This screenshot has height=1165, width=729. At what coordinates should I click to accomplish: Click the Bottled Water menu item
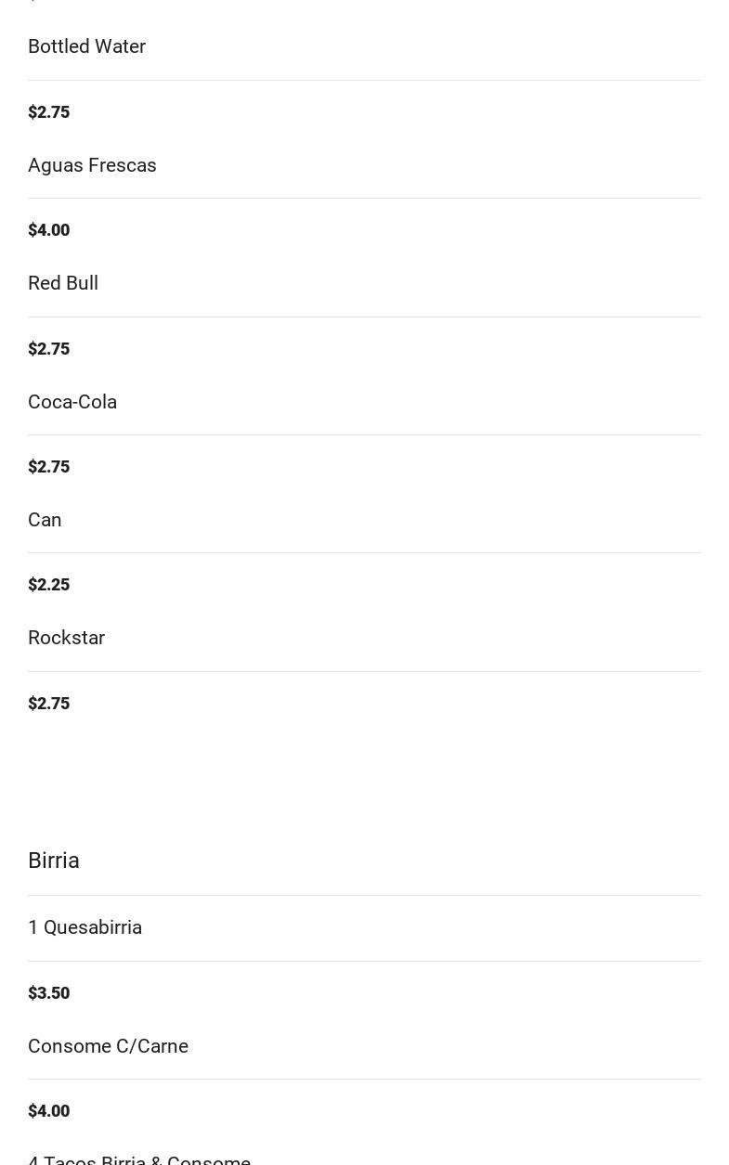point(86,46)
